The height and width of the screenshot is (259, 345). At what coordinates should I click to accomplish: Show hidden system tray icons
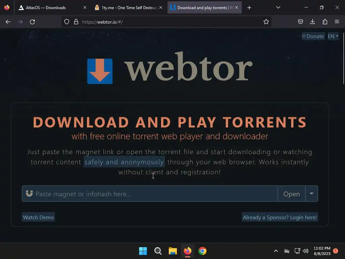click(276, 251)
